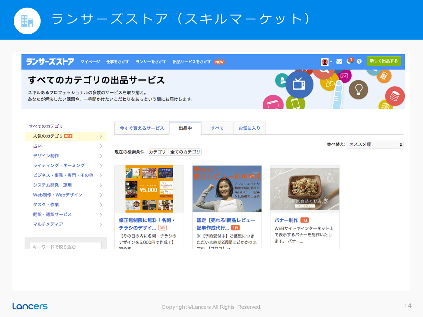Open 認定【売れる!商品レビュー記事作成代行... service title
The height and width of the screenshot is (317, 423).
[226, 224]
